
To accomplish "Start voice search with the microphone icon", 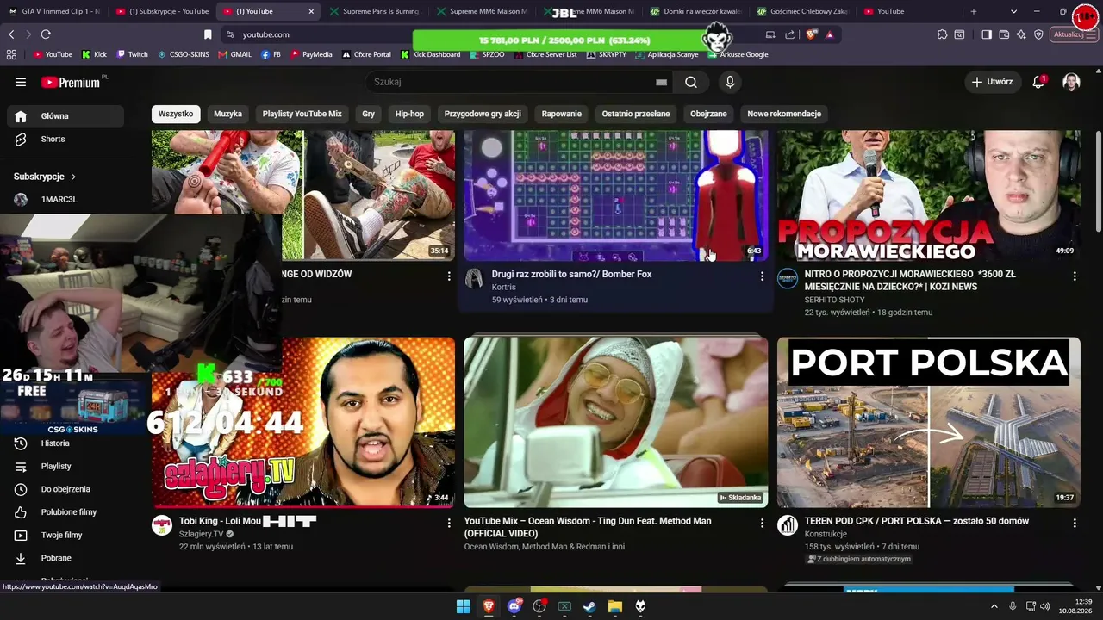I will (x=730, y=82).
